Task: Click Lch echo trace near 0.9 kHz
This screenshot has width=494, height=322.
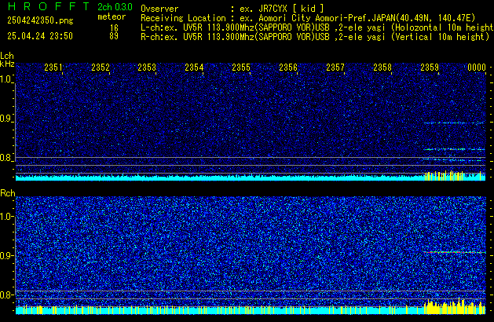Action: pyautogui.click(x=454, y=123)
